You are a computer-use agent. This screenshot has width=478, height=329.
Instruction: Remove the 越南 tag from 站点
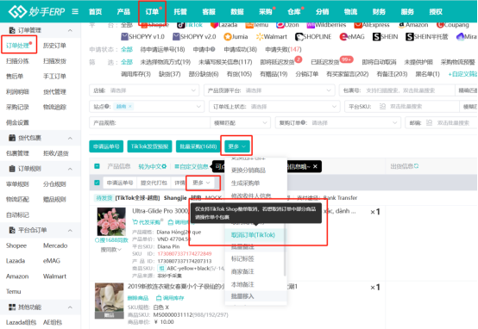tap(130, 106)
